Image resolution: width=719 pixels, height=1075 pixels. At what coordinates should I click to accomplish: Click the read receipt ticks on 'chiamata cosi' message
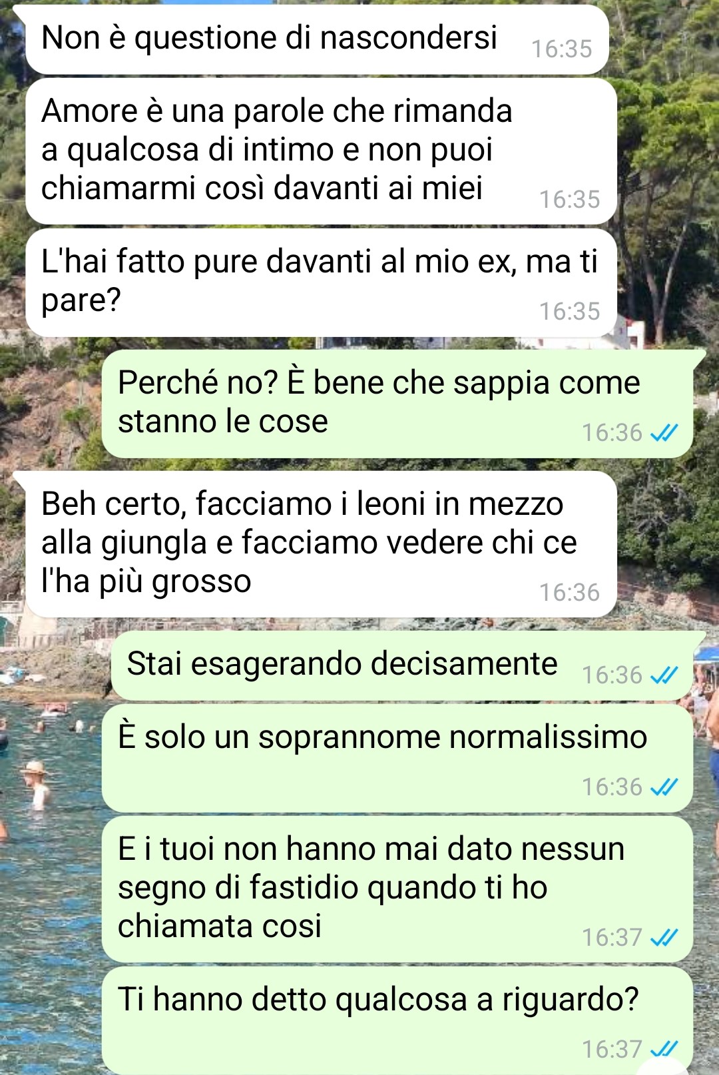pyautogui.click(x=664, y=938)
